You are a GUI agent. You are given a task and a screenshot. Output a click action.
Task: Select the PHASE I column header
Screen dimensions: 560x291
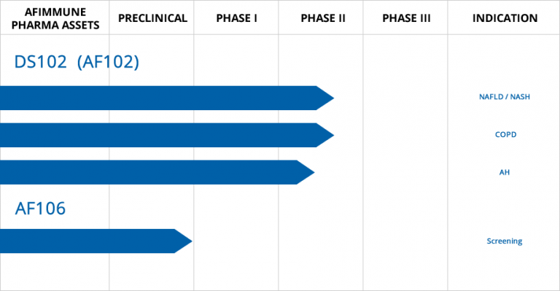tap(236, 18)
